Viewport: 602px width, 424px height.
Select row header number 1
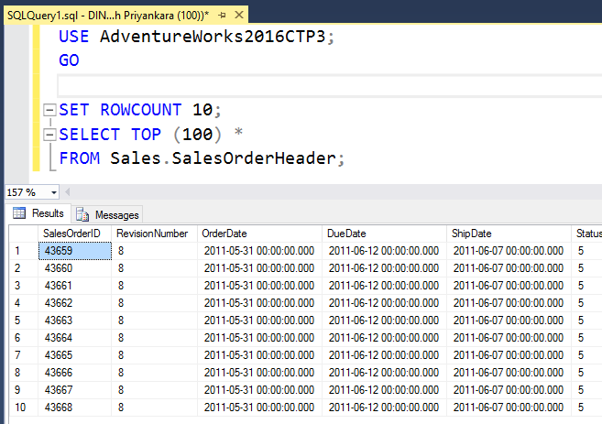pos(24,251)
